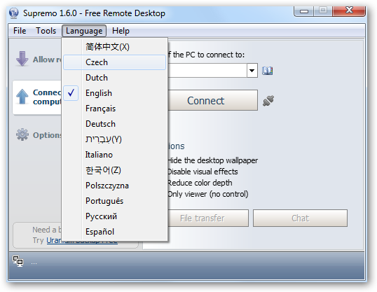Click Disable visual effects option
The height and width of the screenshot is (292, 377).
coord(203,172)
